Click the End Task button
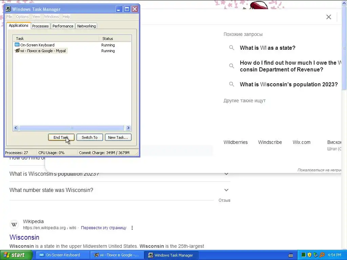Image resolution: width=347 pixels, height=260 pixels. pos(61,137)
